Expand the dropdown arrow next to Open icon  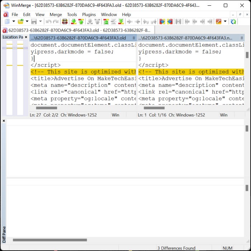27,21
